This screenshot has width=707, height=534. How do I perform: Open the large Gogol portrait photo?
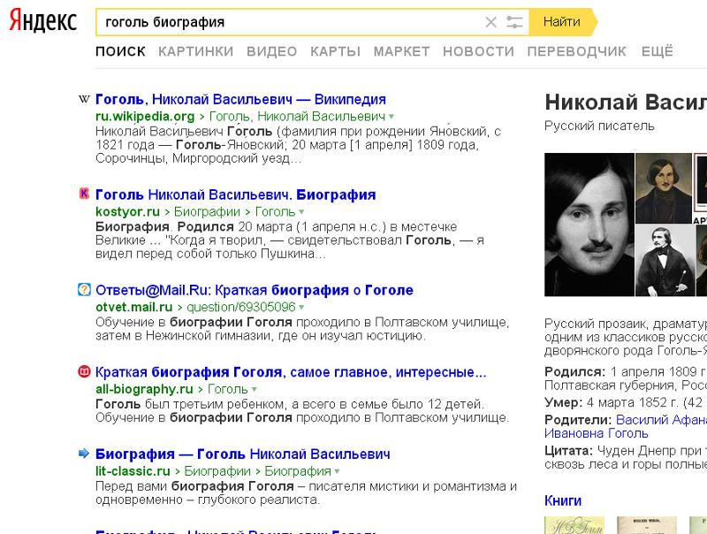tap(589, 225)
